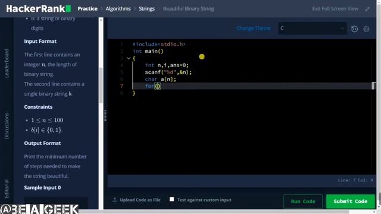The width and height of the screenshot is (381, 214).
Task: Click Change Theme link
Action: click(x=254, y=29)
